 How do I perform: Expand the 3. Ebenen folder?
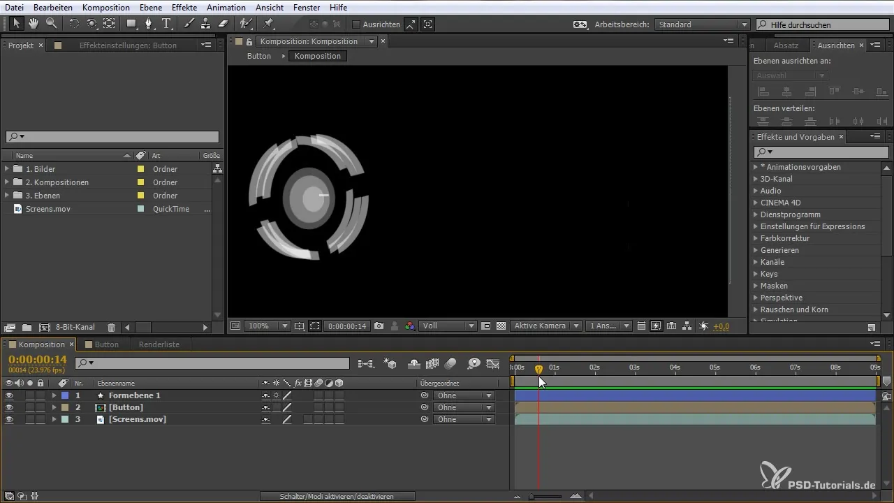(7, 196)
